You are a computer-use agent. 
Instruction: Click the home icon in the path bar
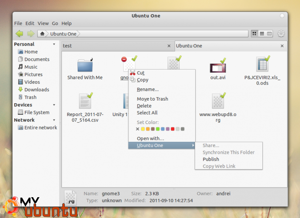pyautogui.click(x=42, y=34)
